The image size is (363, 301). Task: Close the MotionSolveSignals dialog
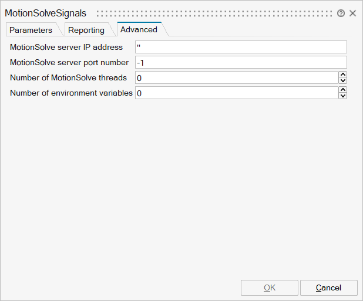tap(352, 13)
